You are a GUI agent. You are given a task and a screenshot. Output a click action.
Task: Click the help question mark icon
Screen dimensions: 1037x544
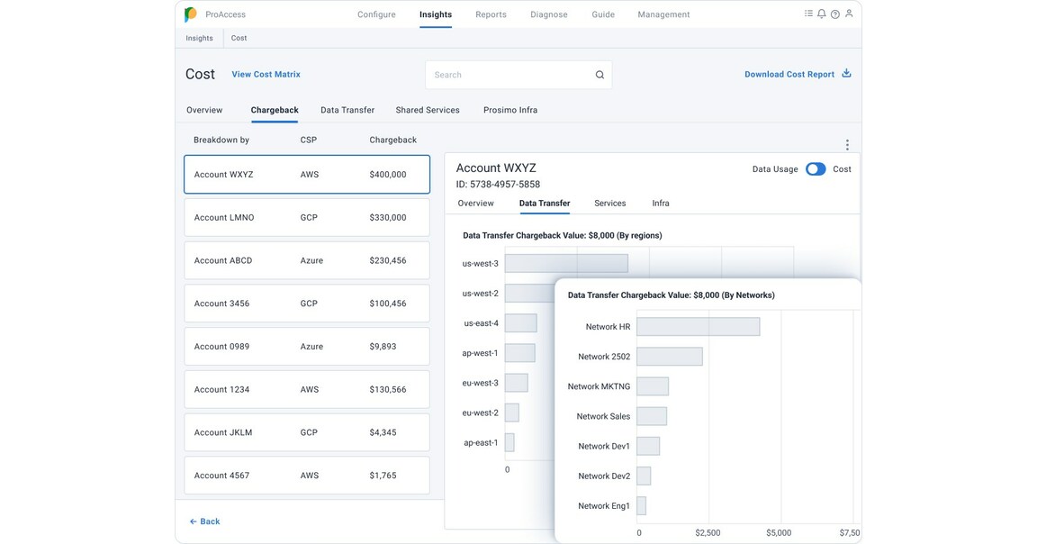tap(836, 12)
